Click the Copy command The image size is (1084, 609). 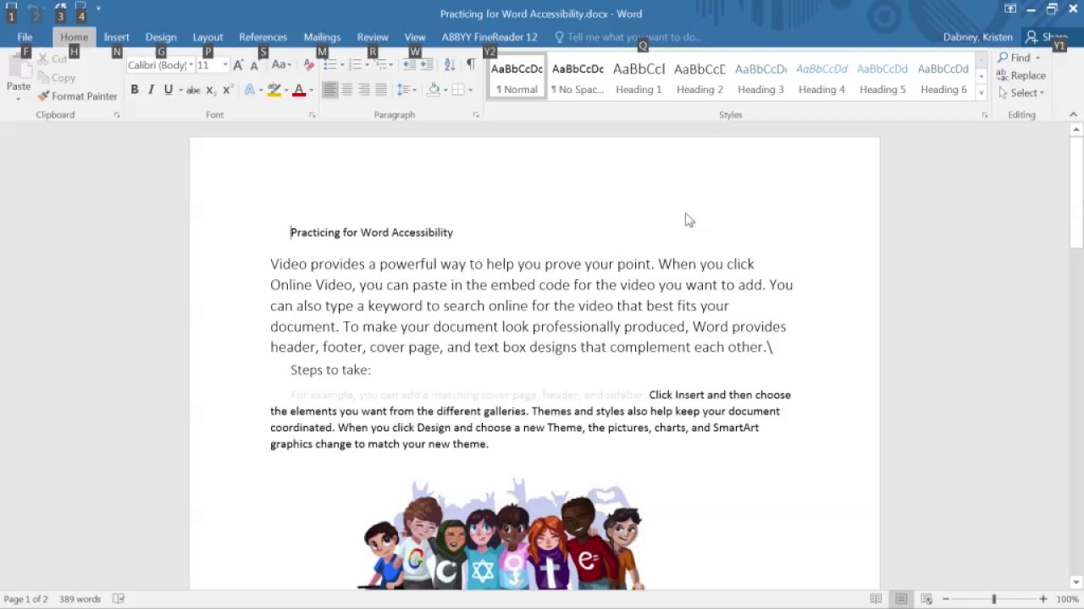pos(56,78)
